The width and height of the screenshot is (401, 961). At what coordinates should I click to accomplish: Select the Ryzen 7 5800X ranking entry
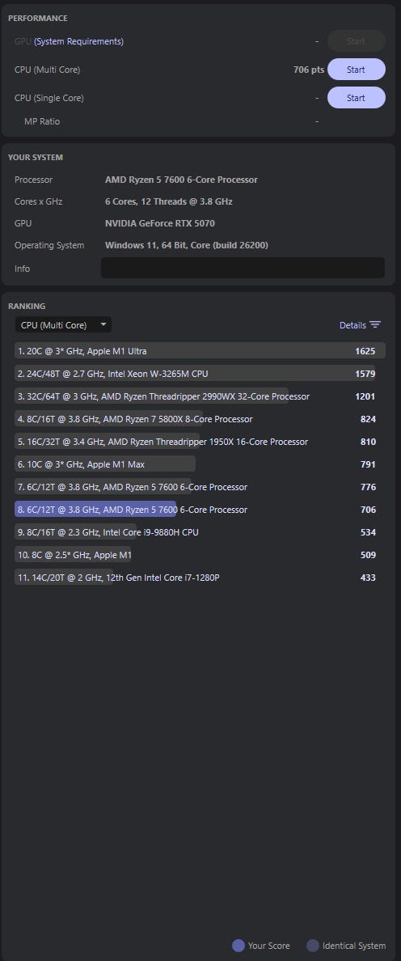[x=200, y=418]
